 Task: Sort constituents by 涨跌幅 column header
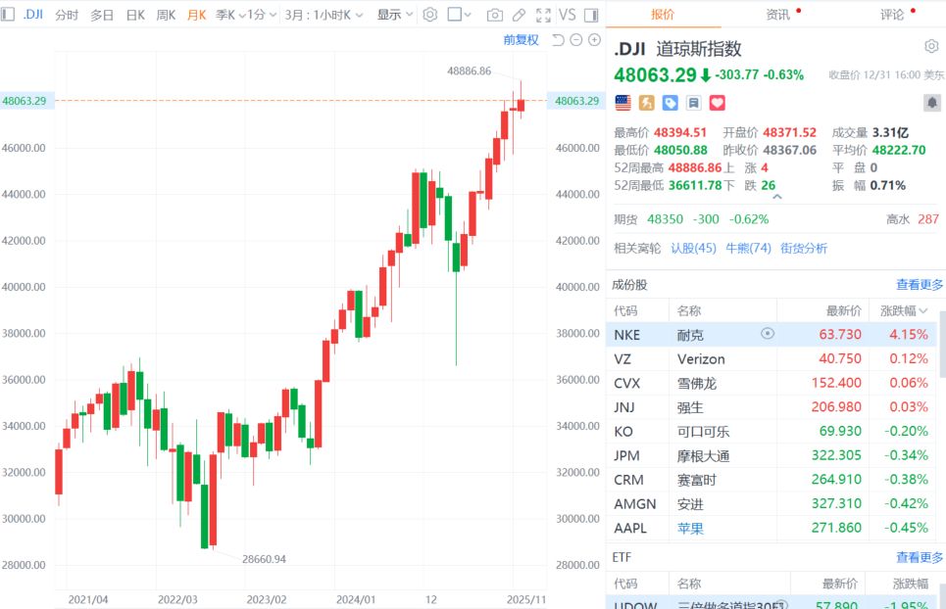pos(902,310)
